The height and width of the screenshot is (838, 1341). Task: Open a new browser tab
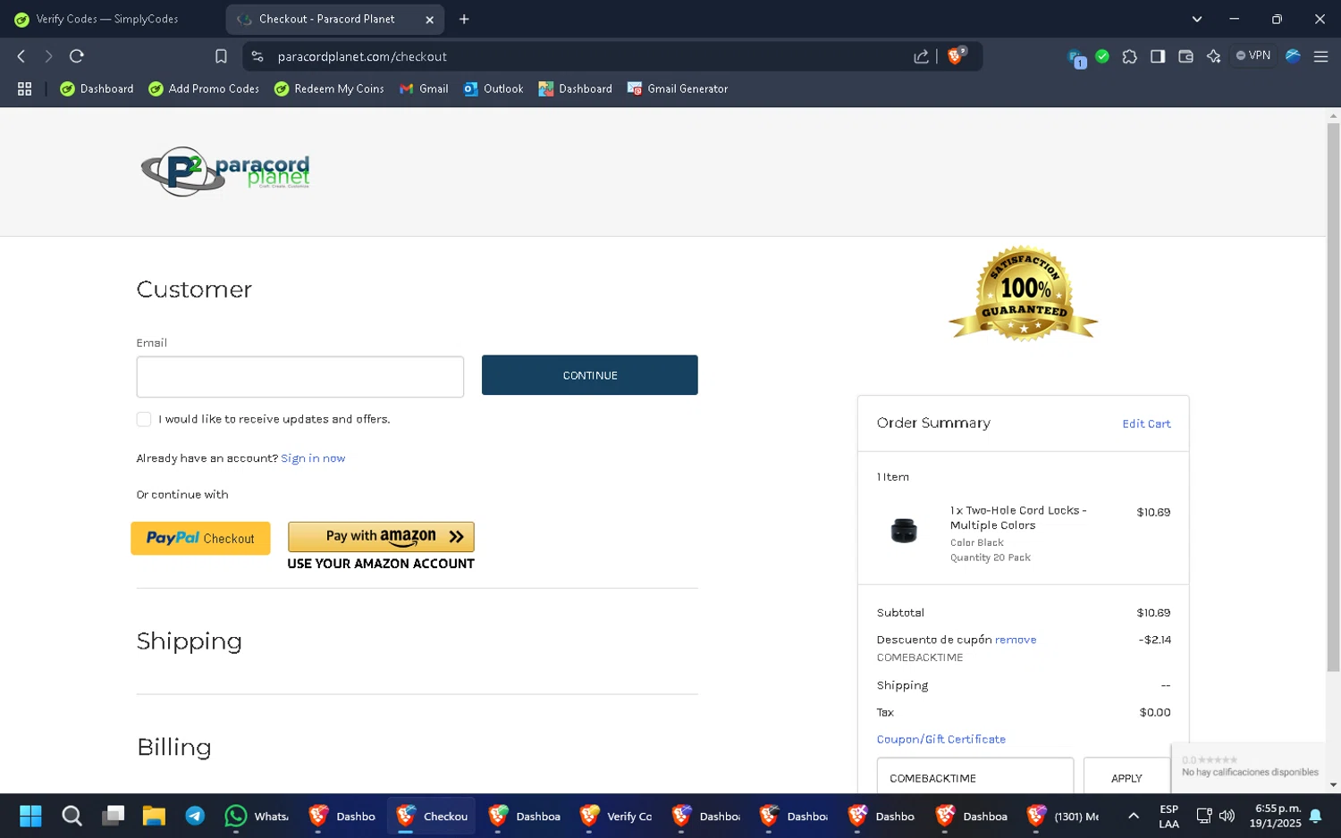tap(464, 19)
